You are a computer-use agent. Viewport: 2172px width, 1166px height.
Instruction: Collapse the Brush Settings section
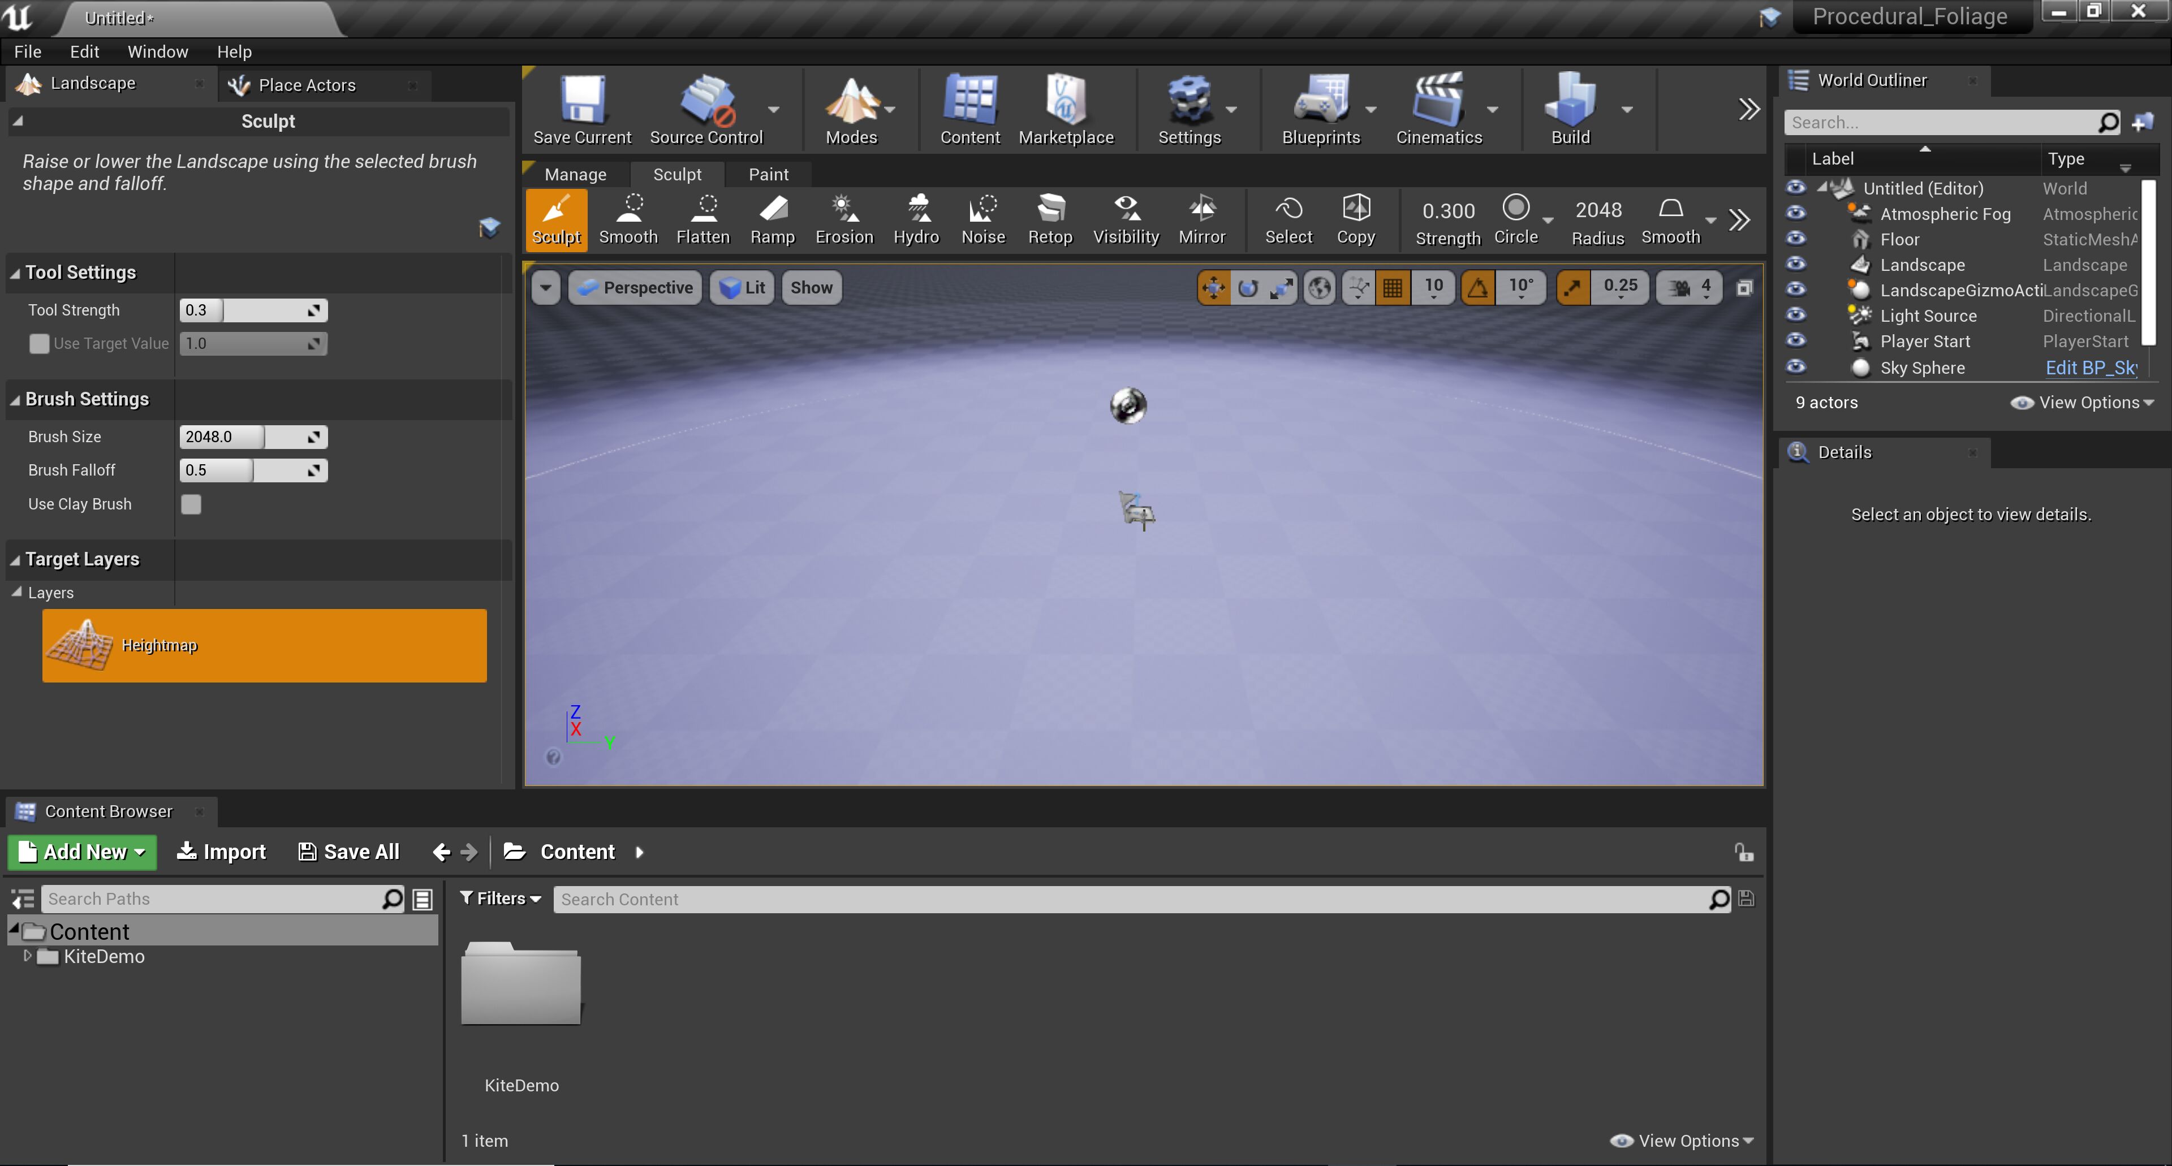tap(15, 400)
